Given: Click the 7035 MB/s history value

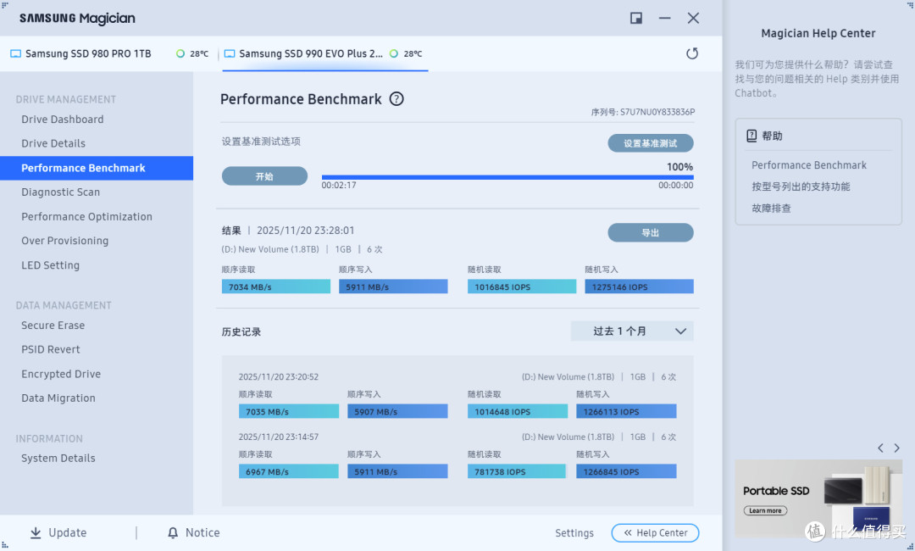Looking at the screenshot, I should click(x=289, y=411).
